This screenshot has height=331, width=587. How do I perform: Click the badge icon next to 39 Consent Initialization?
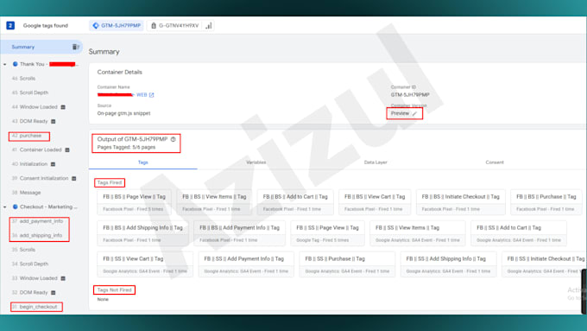coord(74,178)
